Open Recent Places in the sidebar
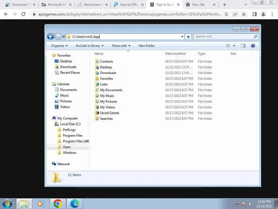 [70, 72]
